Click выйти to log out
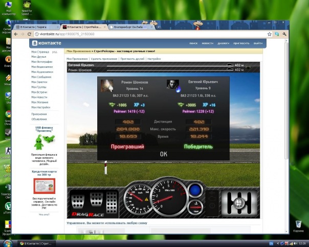 coord(258,43)
